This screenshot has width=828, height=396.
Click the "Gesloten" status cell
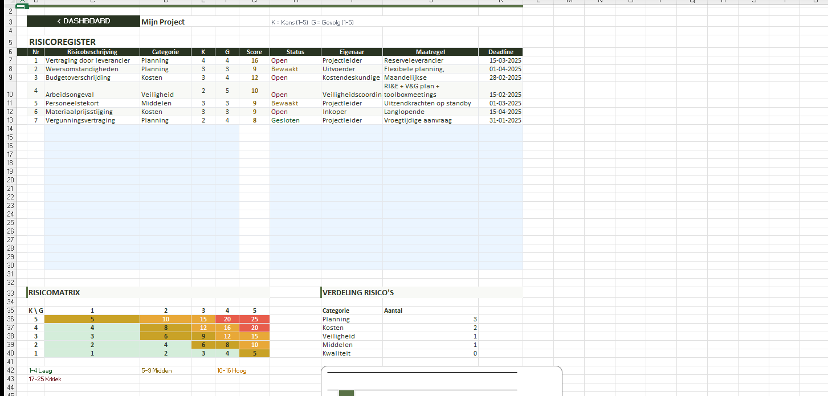click(285, 120)
